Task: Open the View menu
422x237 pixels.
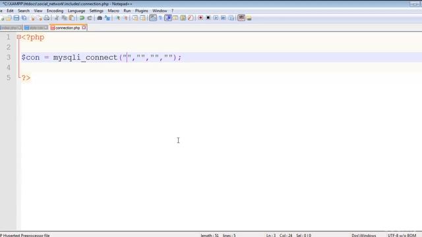Action: (x=38, y=11)
